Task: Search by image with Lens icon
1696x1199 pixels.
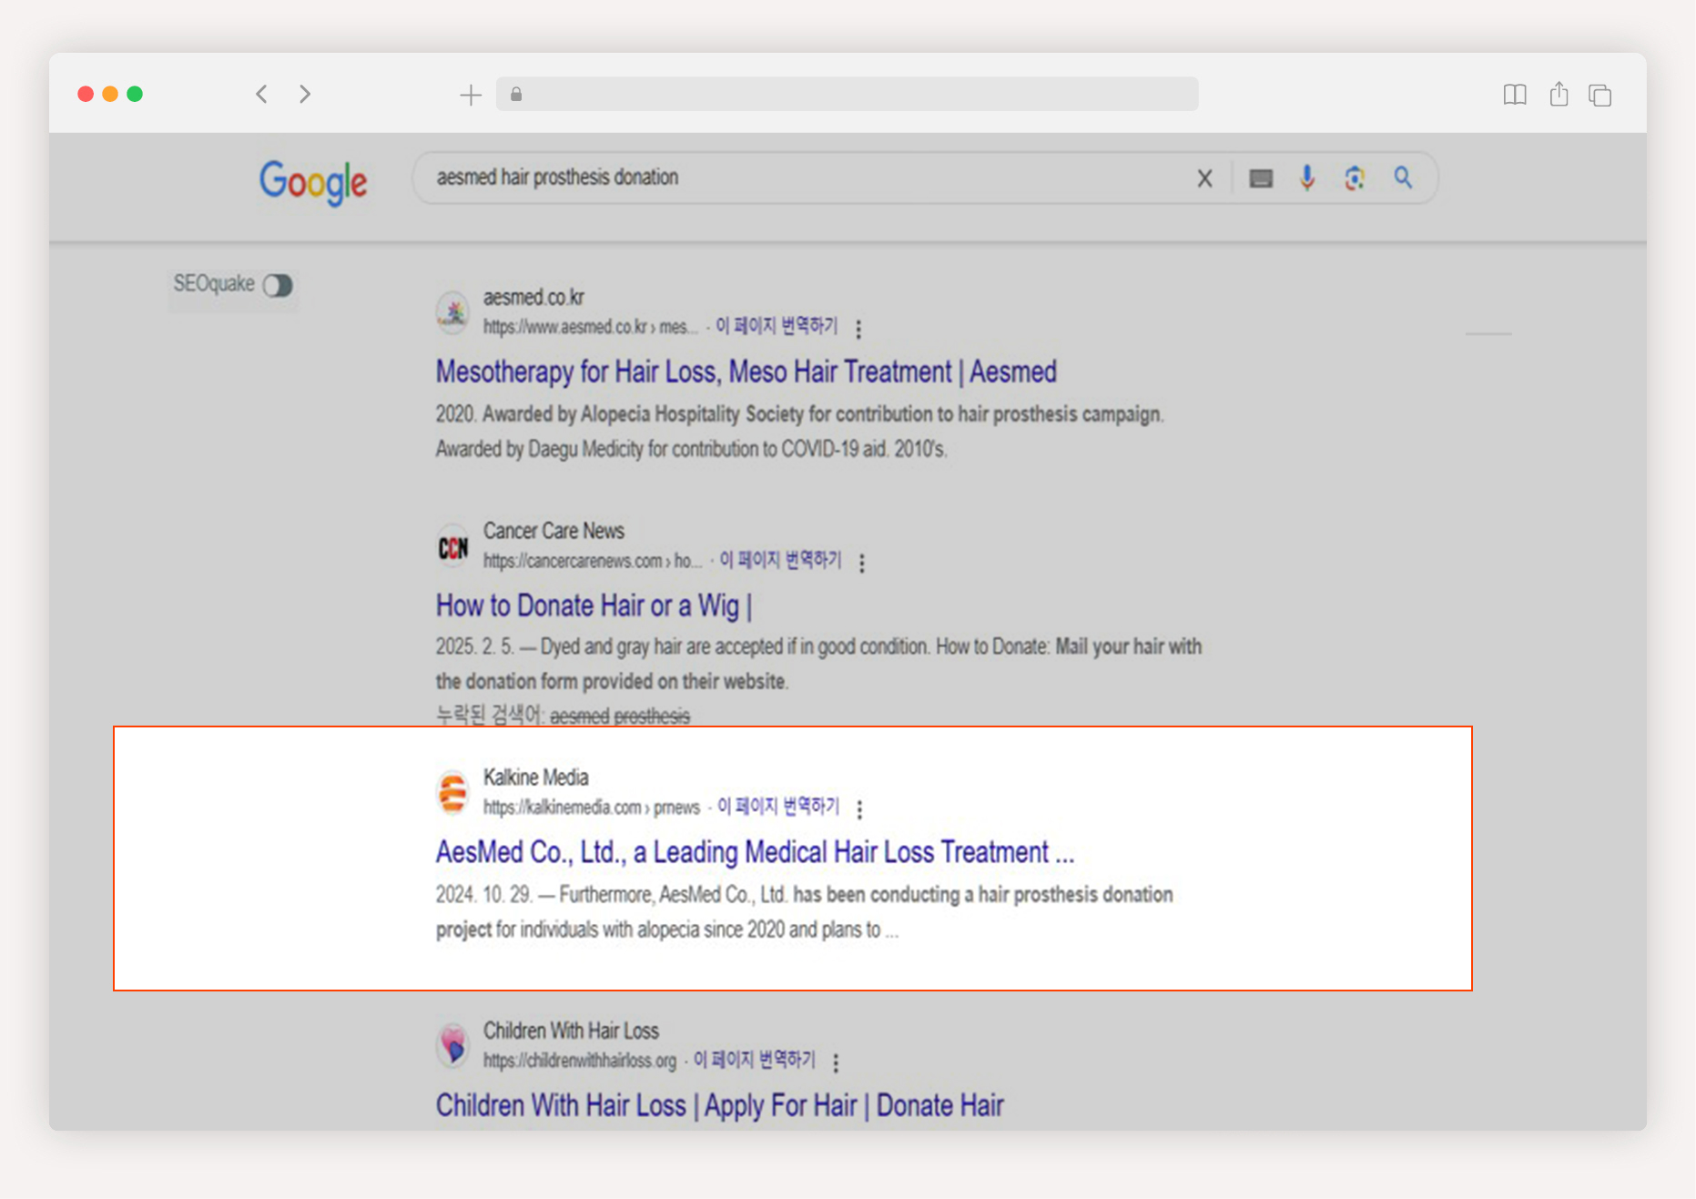Action: tap(1355, 178)
